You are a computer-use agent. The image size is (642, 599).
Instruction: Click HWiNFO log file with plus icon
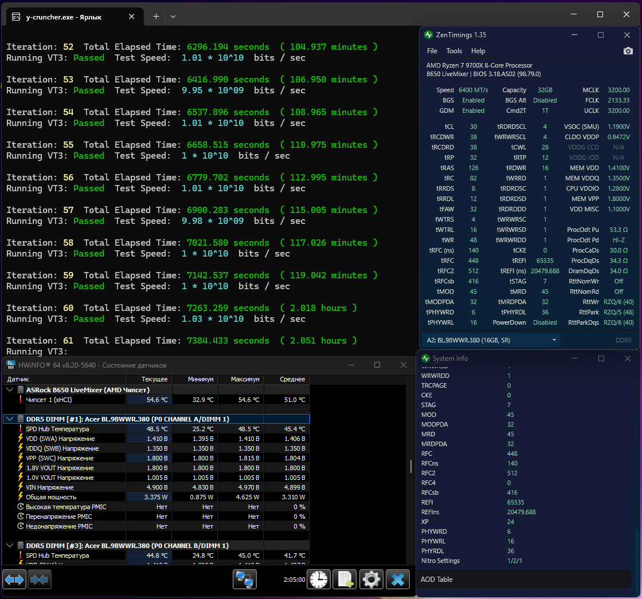pos(345,580)
